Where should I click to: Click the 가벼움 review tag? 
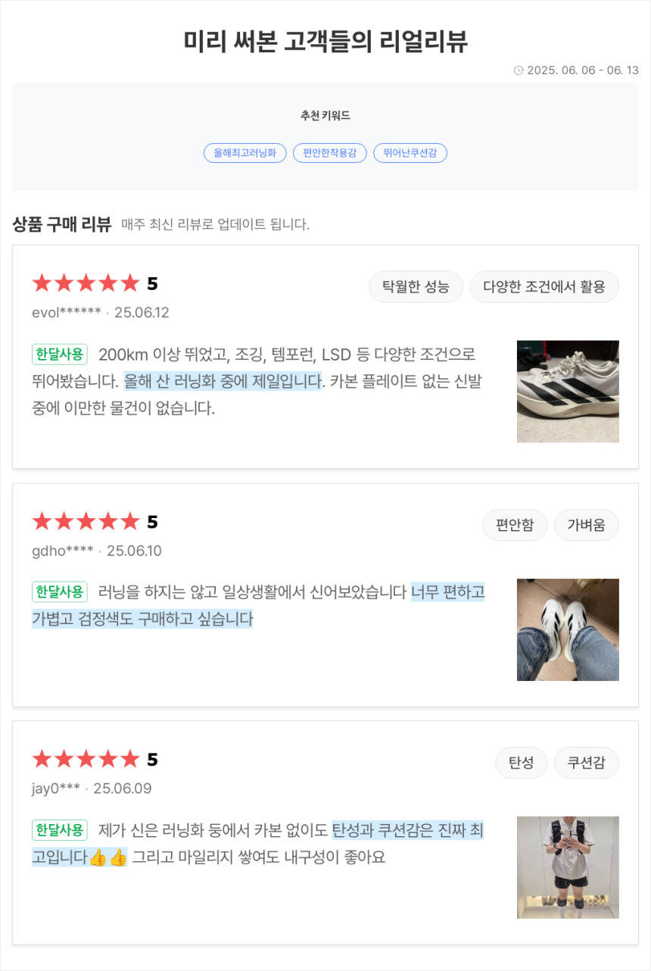pyautogui.click(x=586, y=525)
